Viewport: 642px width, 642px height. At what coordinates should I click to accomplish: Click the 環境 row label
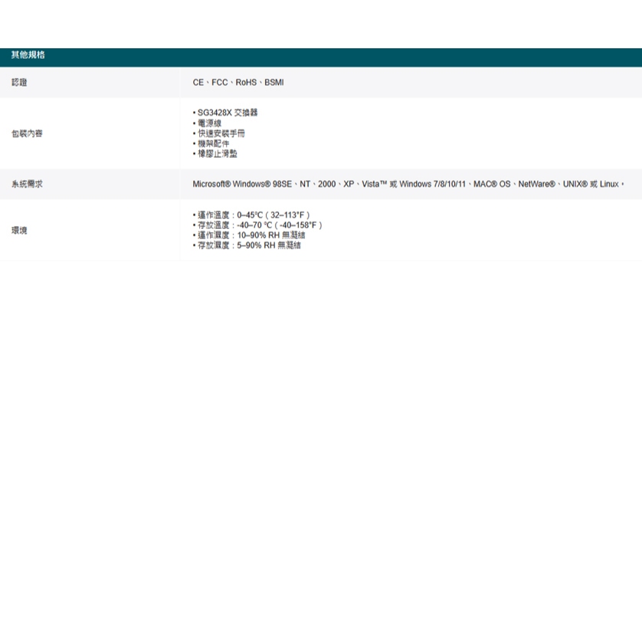[19, 230]
